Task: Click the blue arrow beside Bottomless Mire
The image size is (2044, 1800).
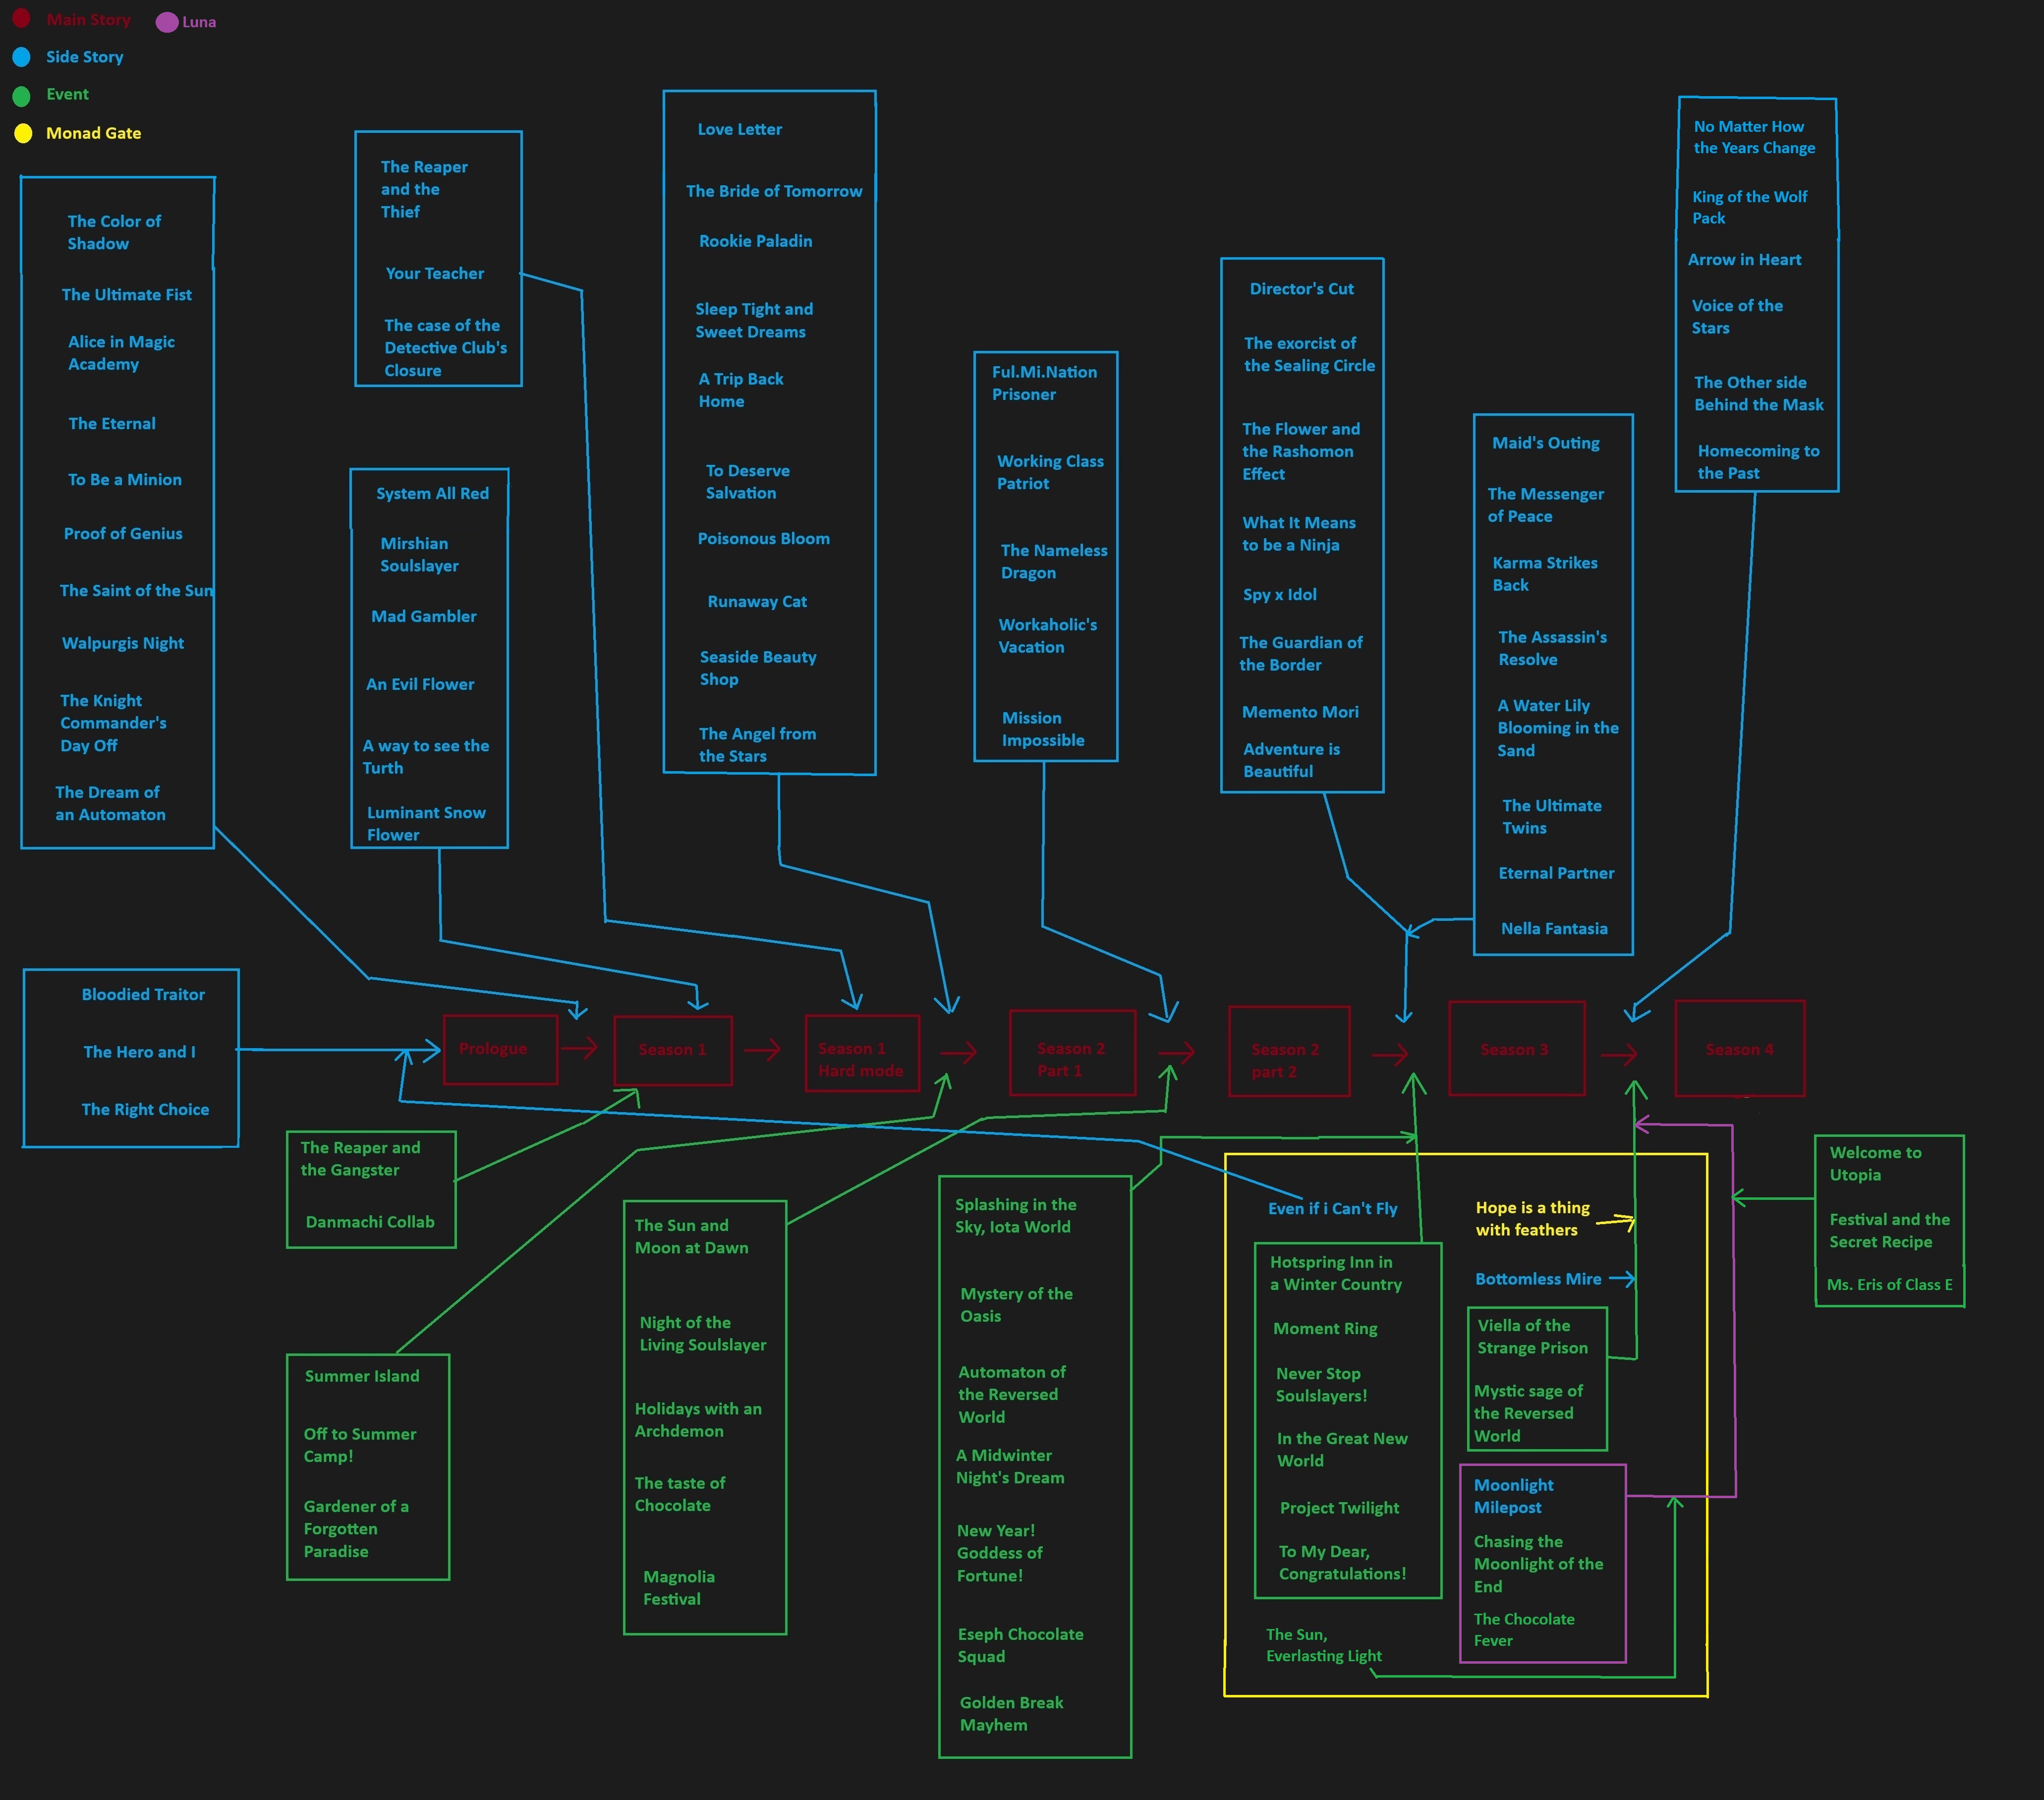Action: pos(1622,1279)
